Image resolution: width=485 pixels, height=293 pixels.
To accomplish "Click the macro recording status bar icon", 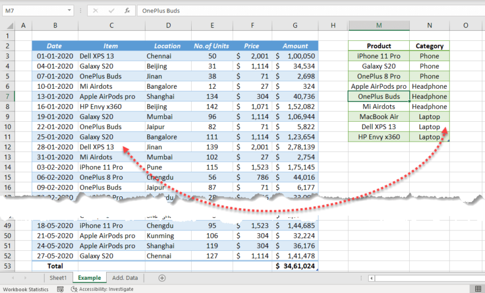I will 60,289.
